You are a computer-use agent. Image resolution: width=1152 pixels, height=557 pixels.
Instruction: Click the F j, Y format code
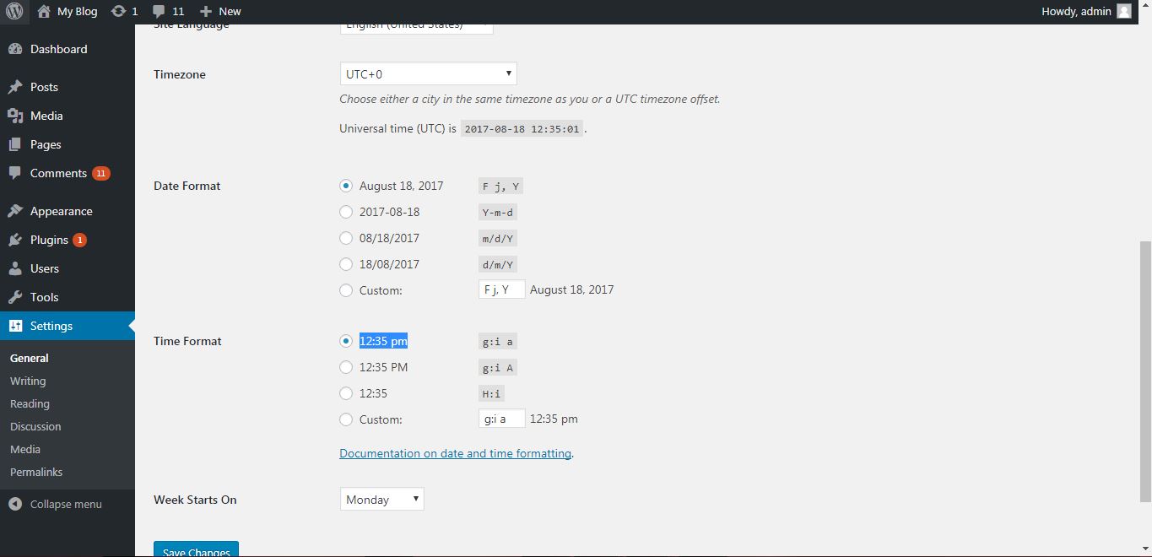(x=501, y=187)
